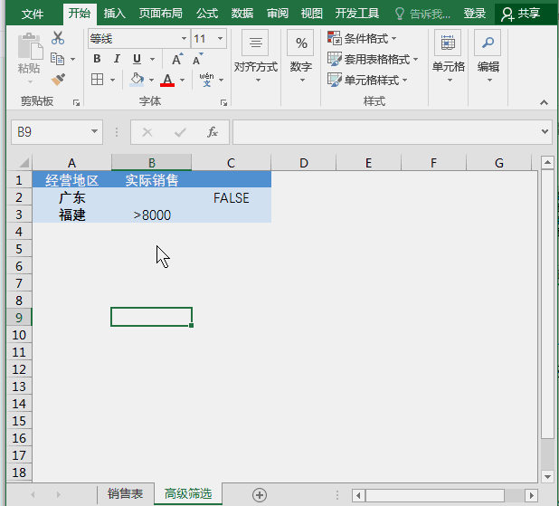Click vertical scrollbar up arrow
Image resolution: width=559 pixels, height=506 pixels.
(x=547, y=163)
